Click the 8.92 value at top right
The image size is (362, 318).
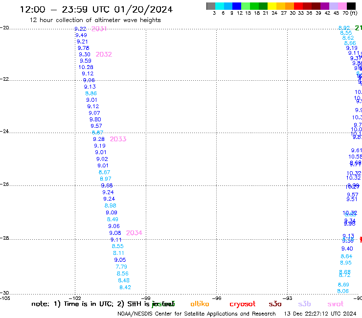pyautogui.click(x=344, y=28)
